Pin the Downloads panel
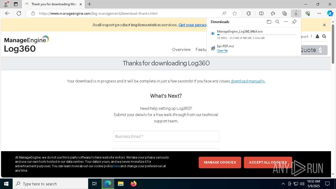The image size is (336, 189). 295,22
